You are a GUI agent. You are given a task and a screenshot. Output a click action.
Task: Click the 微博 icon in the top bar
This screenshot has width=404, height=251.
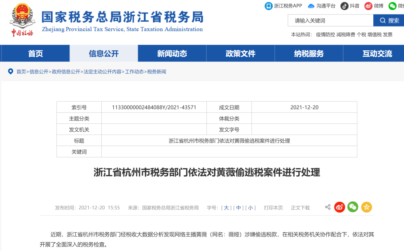(x=368, y=6)
